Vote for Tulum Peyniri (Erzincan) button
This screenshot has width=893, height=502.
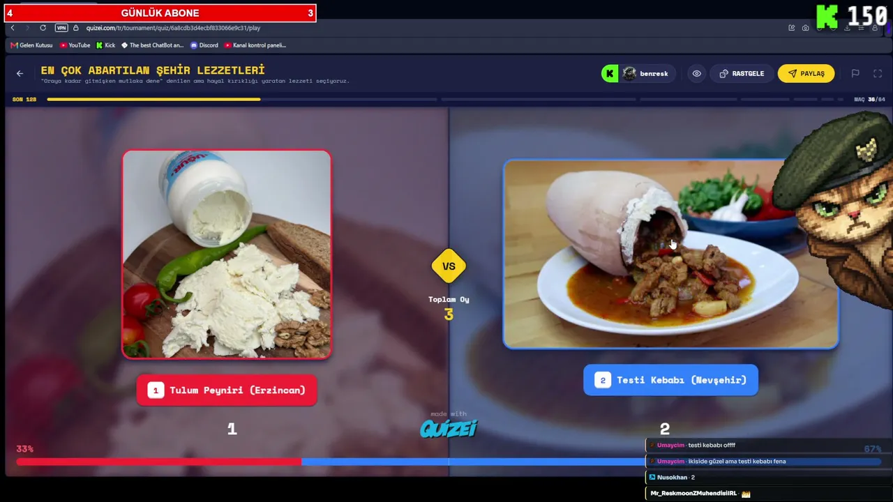tap(227, 390)
